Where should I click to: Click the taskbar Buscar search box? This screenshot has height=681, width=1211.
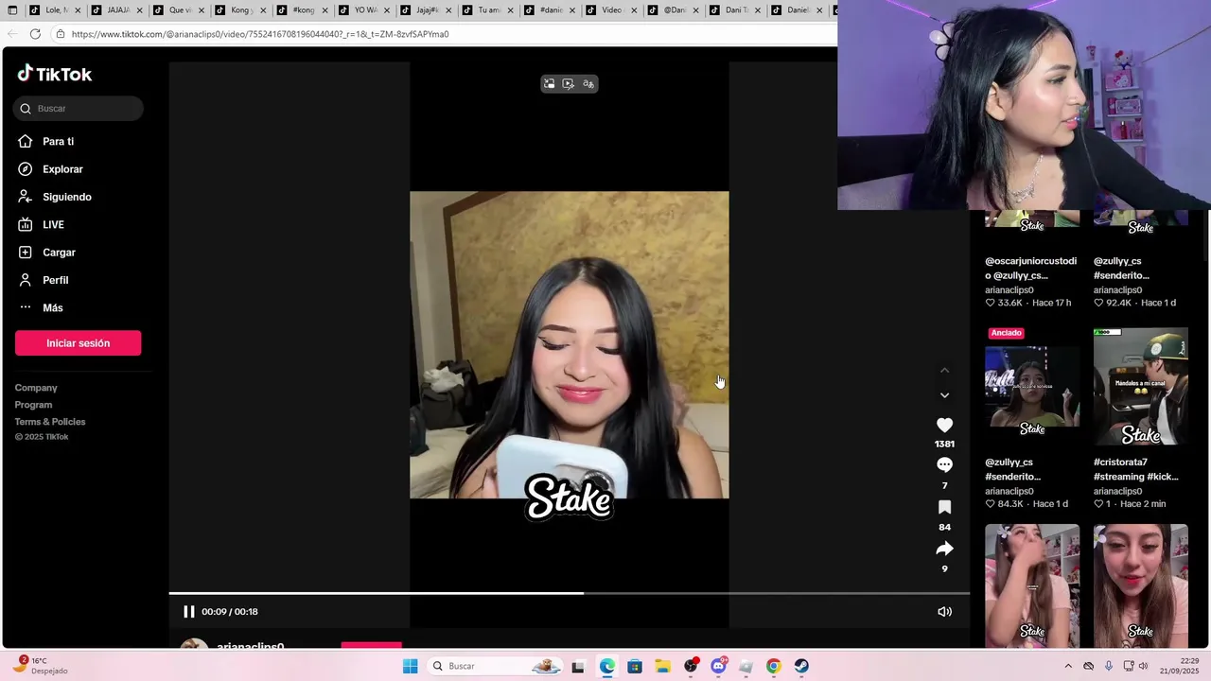click(x=494, y=666)
